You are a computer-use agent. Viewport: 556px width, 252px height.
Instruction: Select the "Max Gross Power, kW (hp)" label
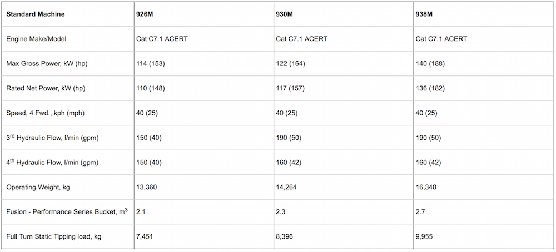pyautogui.click(x=47, y=64)
